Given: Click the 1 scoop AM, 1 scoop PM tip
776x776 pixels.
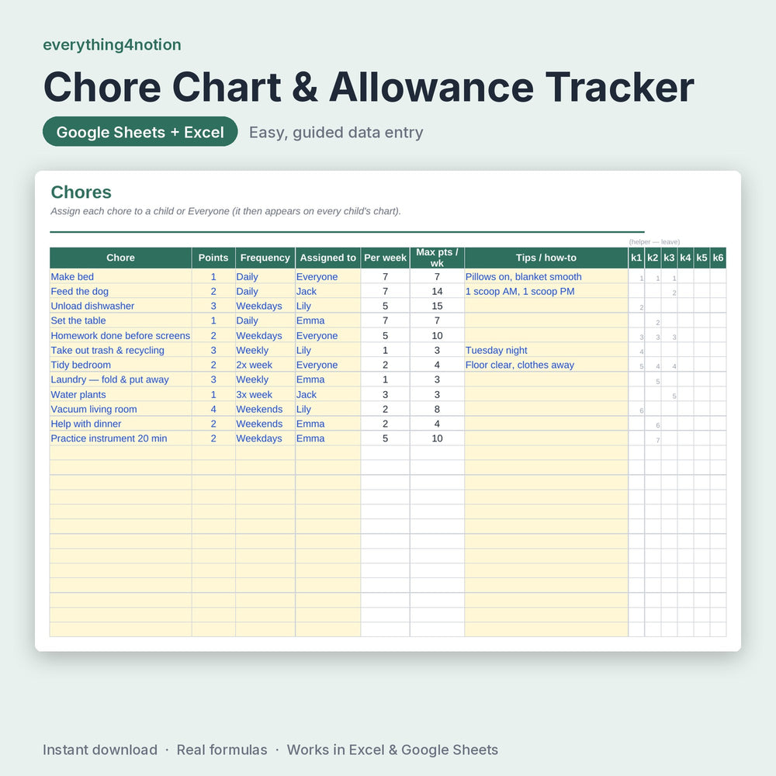Looking at the screenshot, I should point(546,292).
